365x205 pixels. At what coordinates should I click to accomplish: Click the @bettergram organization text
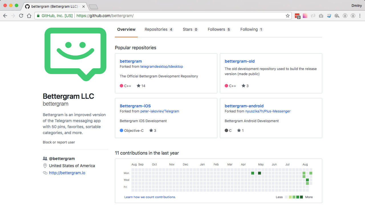62,159
